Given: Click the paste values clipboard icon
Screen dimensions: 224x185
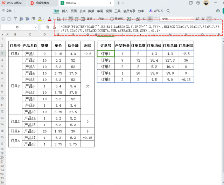Looking at the screenshot, I should pos(3,19).
